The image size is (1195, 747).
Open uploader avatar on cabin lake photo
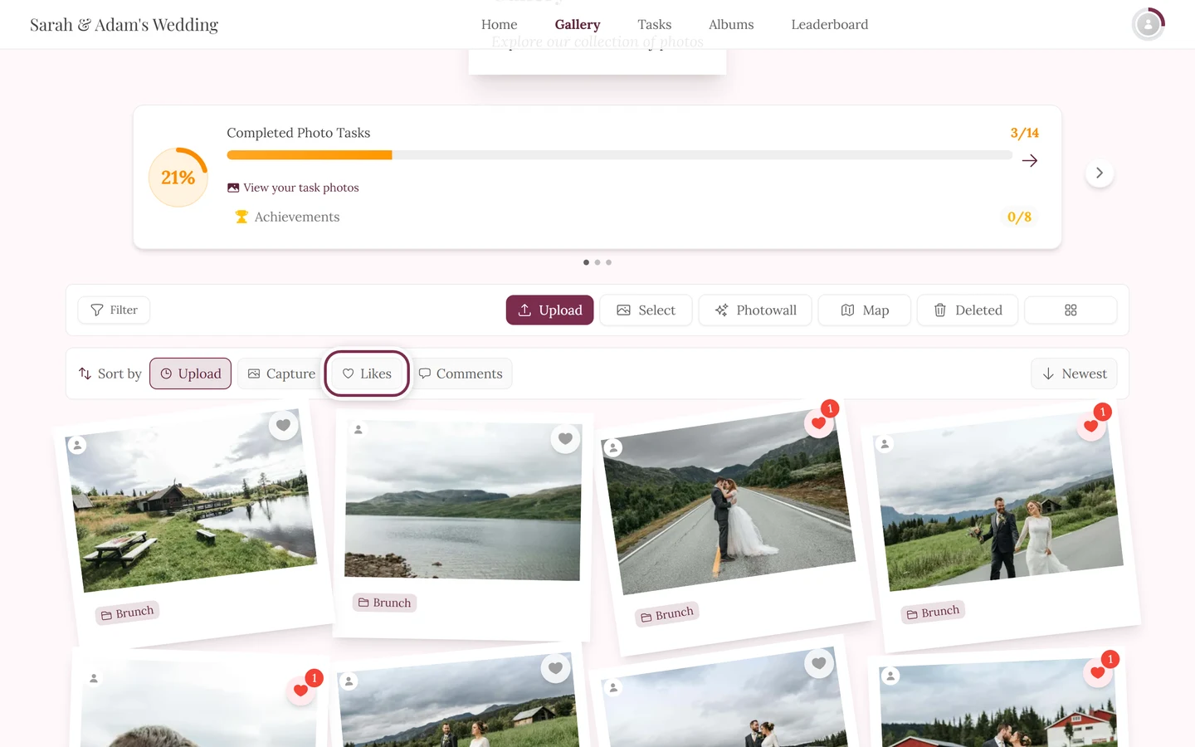[77, 445]
